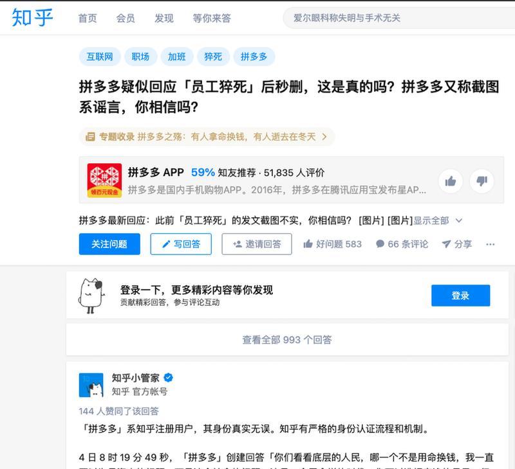
Task: Click the login banner mascot illustration
Action: tap(91, 296)
